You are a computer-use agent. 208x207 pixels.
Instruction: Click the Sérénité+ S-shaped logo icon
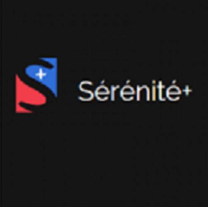click(36, 85)
